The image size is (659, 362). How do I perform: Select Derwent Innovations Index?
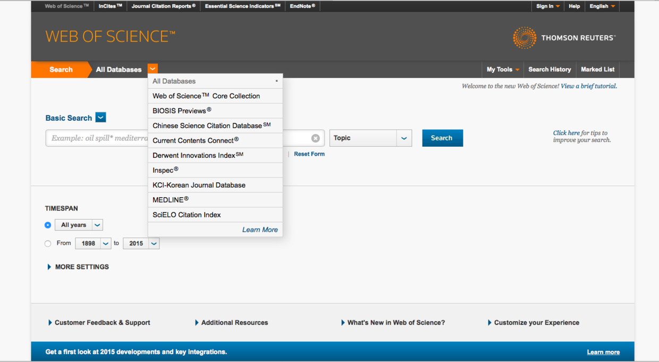(215, 156)
